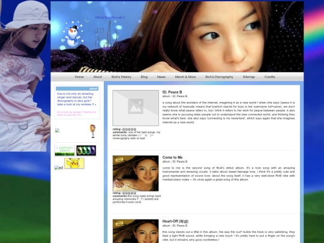
Task: Open Merch & More page
Action: (185, 77)
